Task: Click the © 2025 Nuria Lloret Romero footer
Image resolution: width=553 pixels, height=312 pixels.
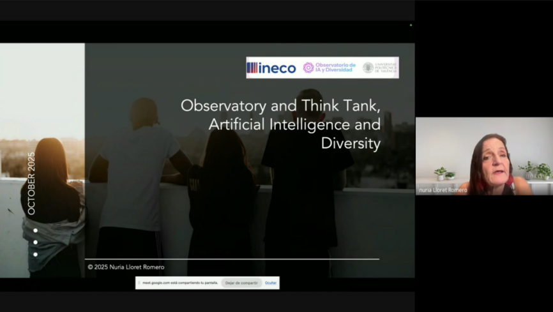Action: 126,267
